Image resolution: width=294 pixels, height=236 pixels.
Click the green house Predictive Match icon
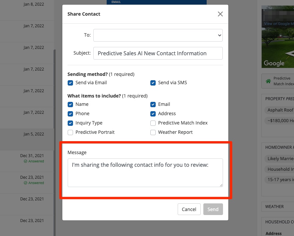(268, 81)
